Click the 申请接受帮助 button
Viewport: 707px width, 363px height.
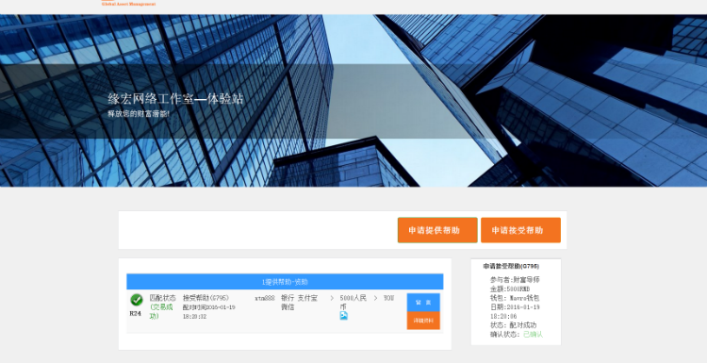click(x=520, y=230)
